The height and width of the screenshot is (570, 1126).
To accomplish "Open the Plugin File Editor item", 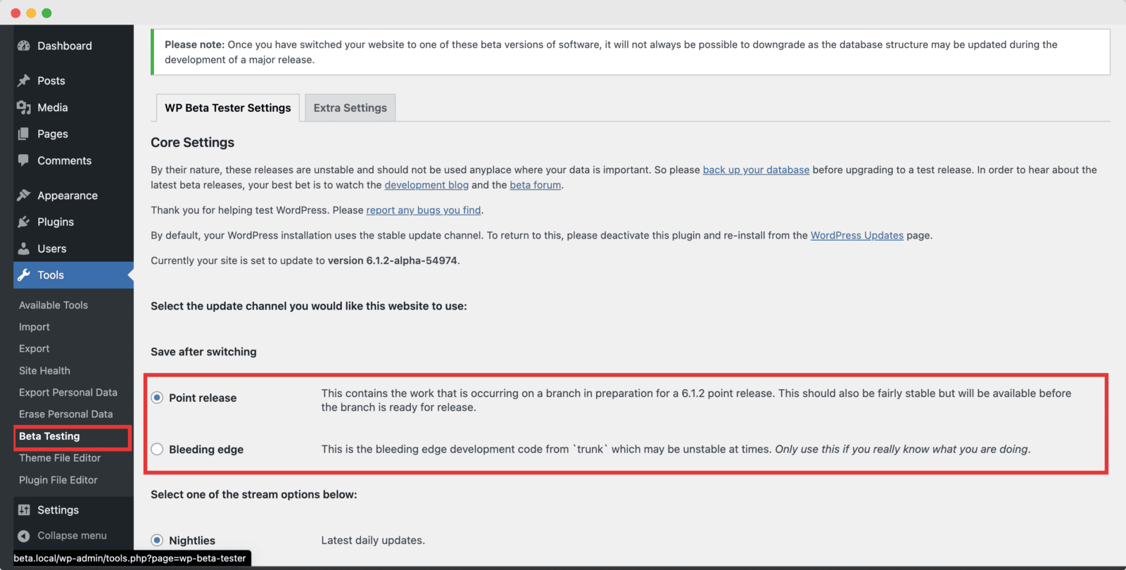I will click(x=58, y=480).
